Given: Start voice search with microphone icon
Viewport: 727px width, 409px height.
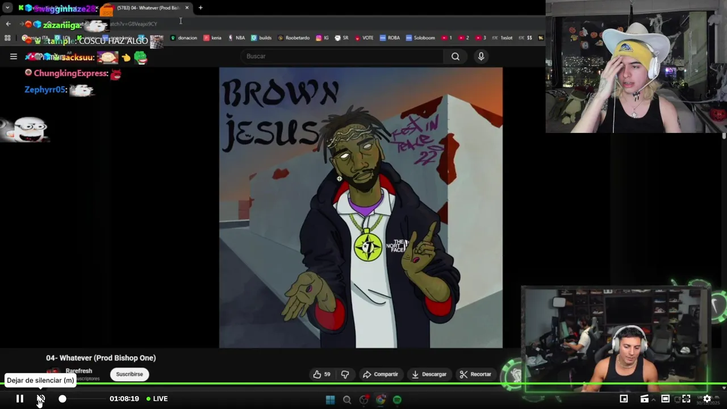Looking at the screenshot, I should (x=481, y=56).
